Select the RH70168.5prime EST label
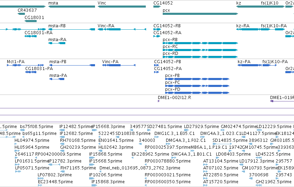 78,140
